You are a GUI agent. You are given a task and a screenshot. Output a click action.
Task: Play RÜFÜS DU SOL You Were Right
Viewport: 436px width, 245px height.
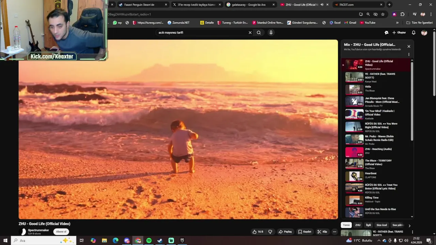tap(376, 127)
